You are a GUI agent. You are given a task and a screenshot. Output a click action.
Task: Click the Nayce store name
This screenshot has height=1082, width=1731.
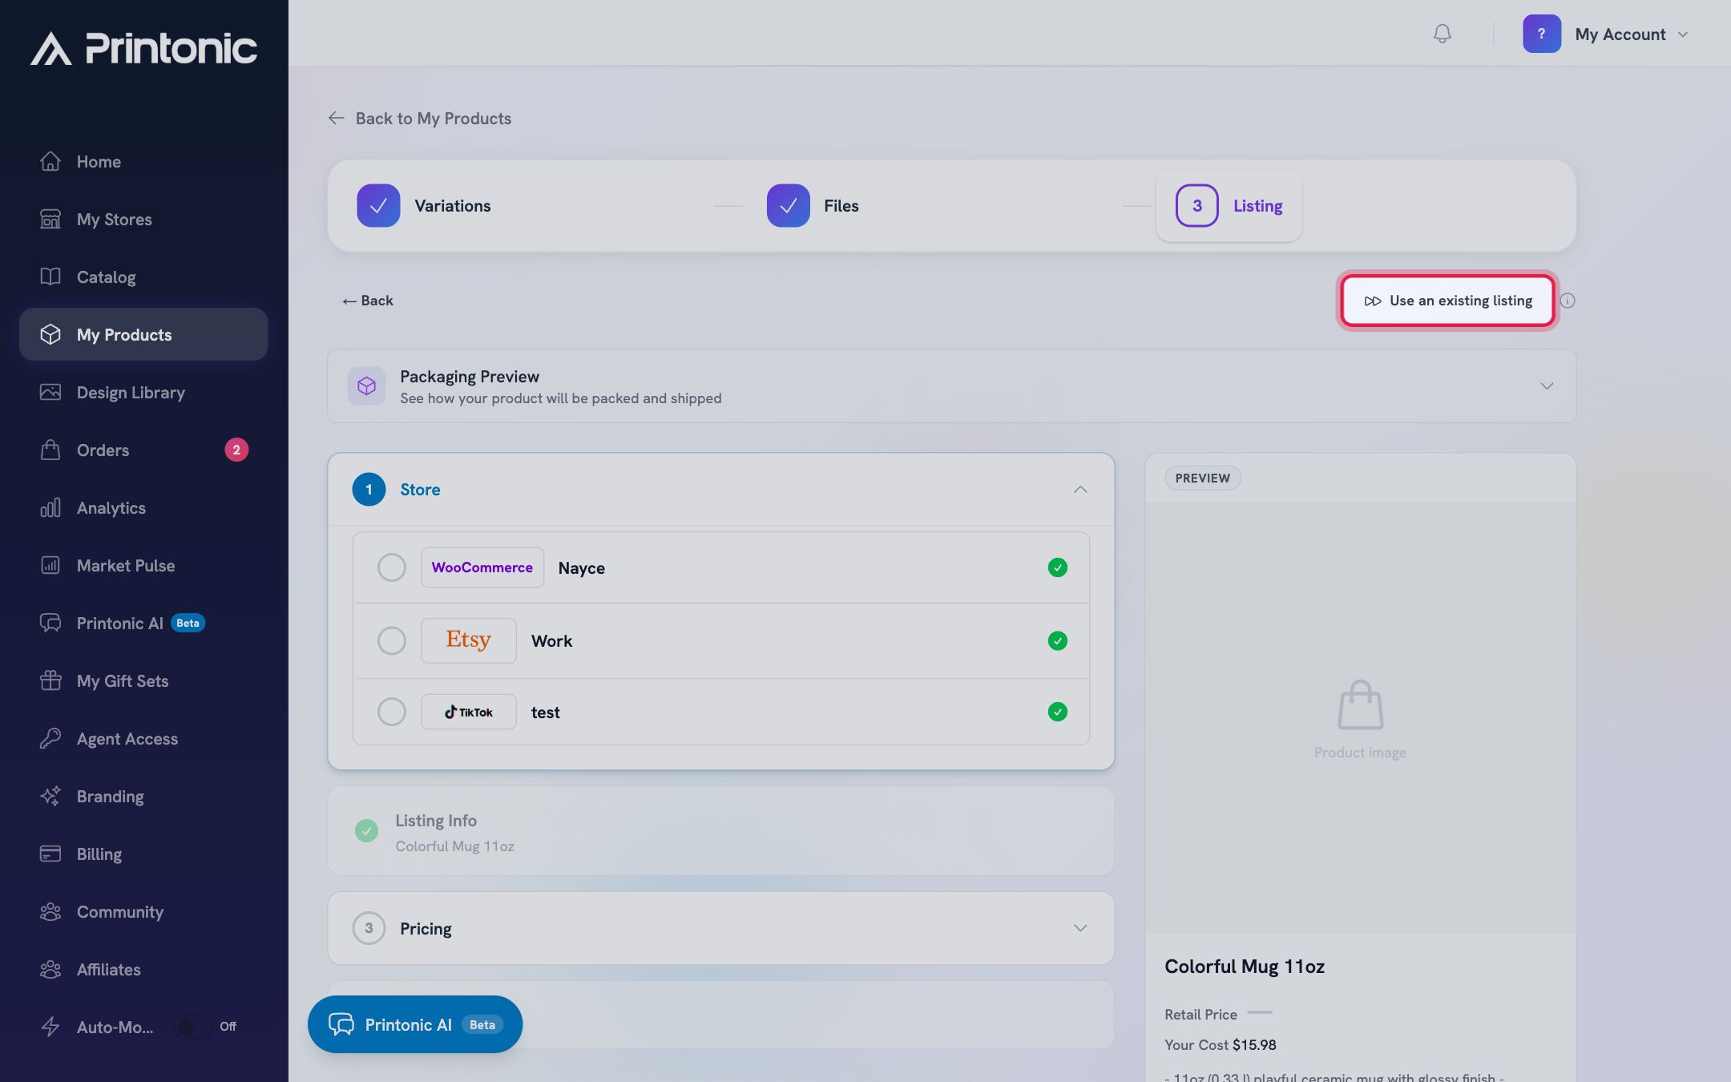coord(582,568)
